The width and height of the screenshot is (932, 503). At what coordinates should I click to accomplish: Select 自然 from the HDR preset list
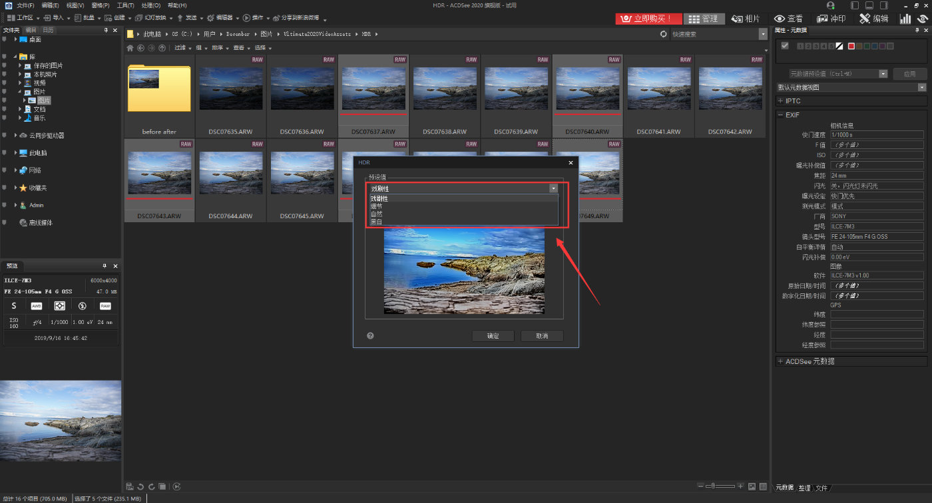[377, 214]
